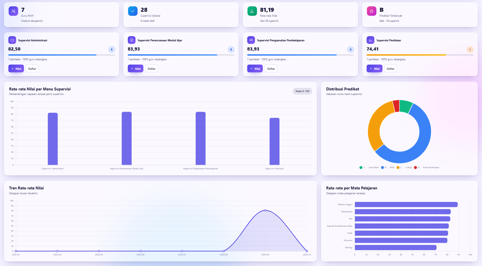Viewport: 482px width, 266px height.
Task: Click the Biologi horizontal bar
Action: (396, 247)
